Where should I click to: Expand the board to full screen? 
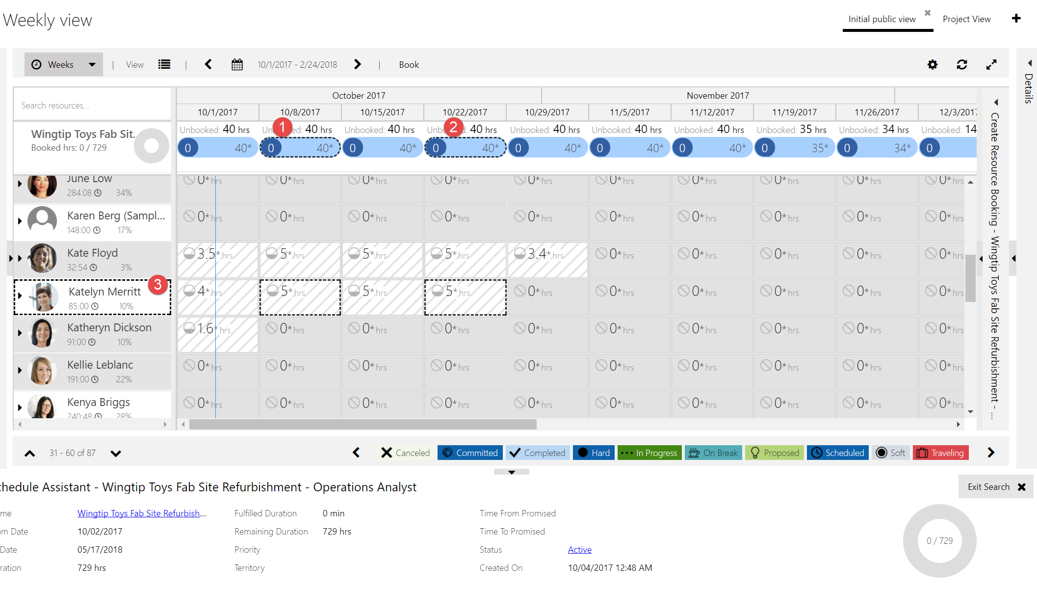pyautogui.click(x=991, y=65)
